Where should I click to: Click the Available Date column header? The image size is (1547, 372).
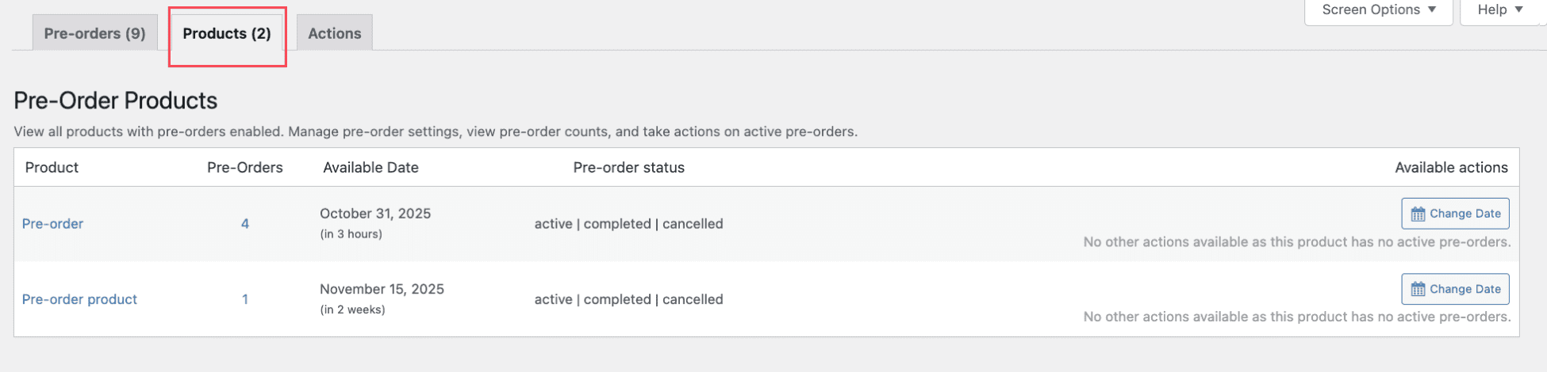pos(370,167)
